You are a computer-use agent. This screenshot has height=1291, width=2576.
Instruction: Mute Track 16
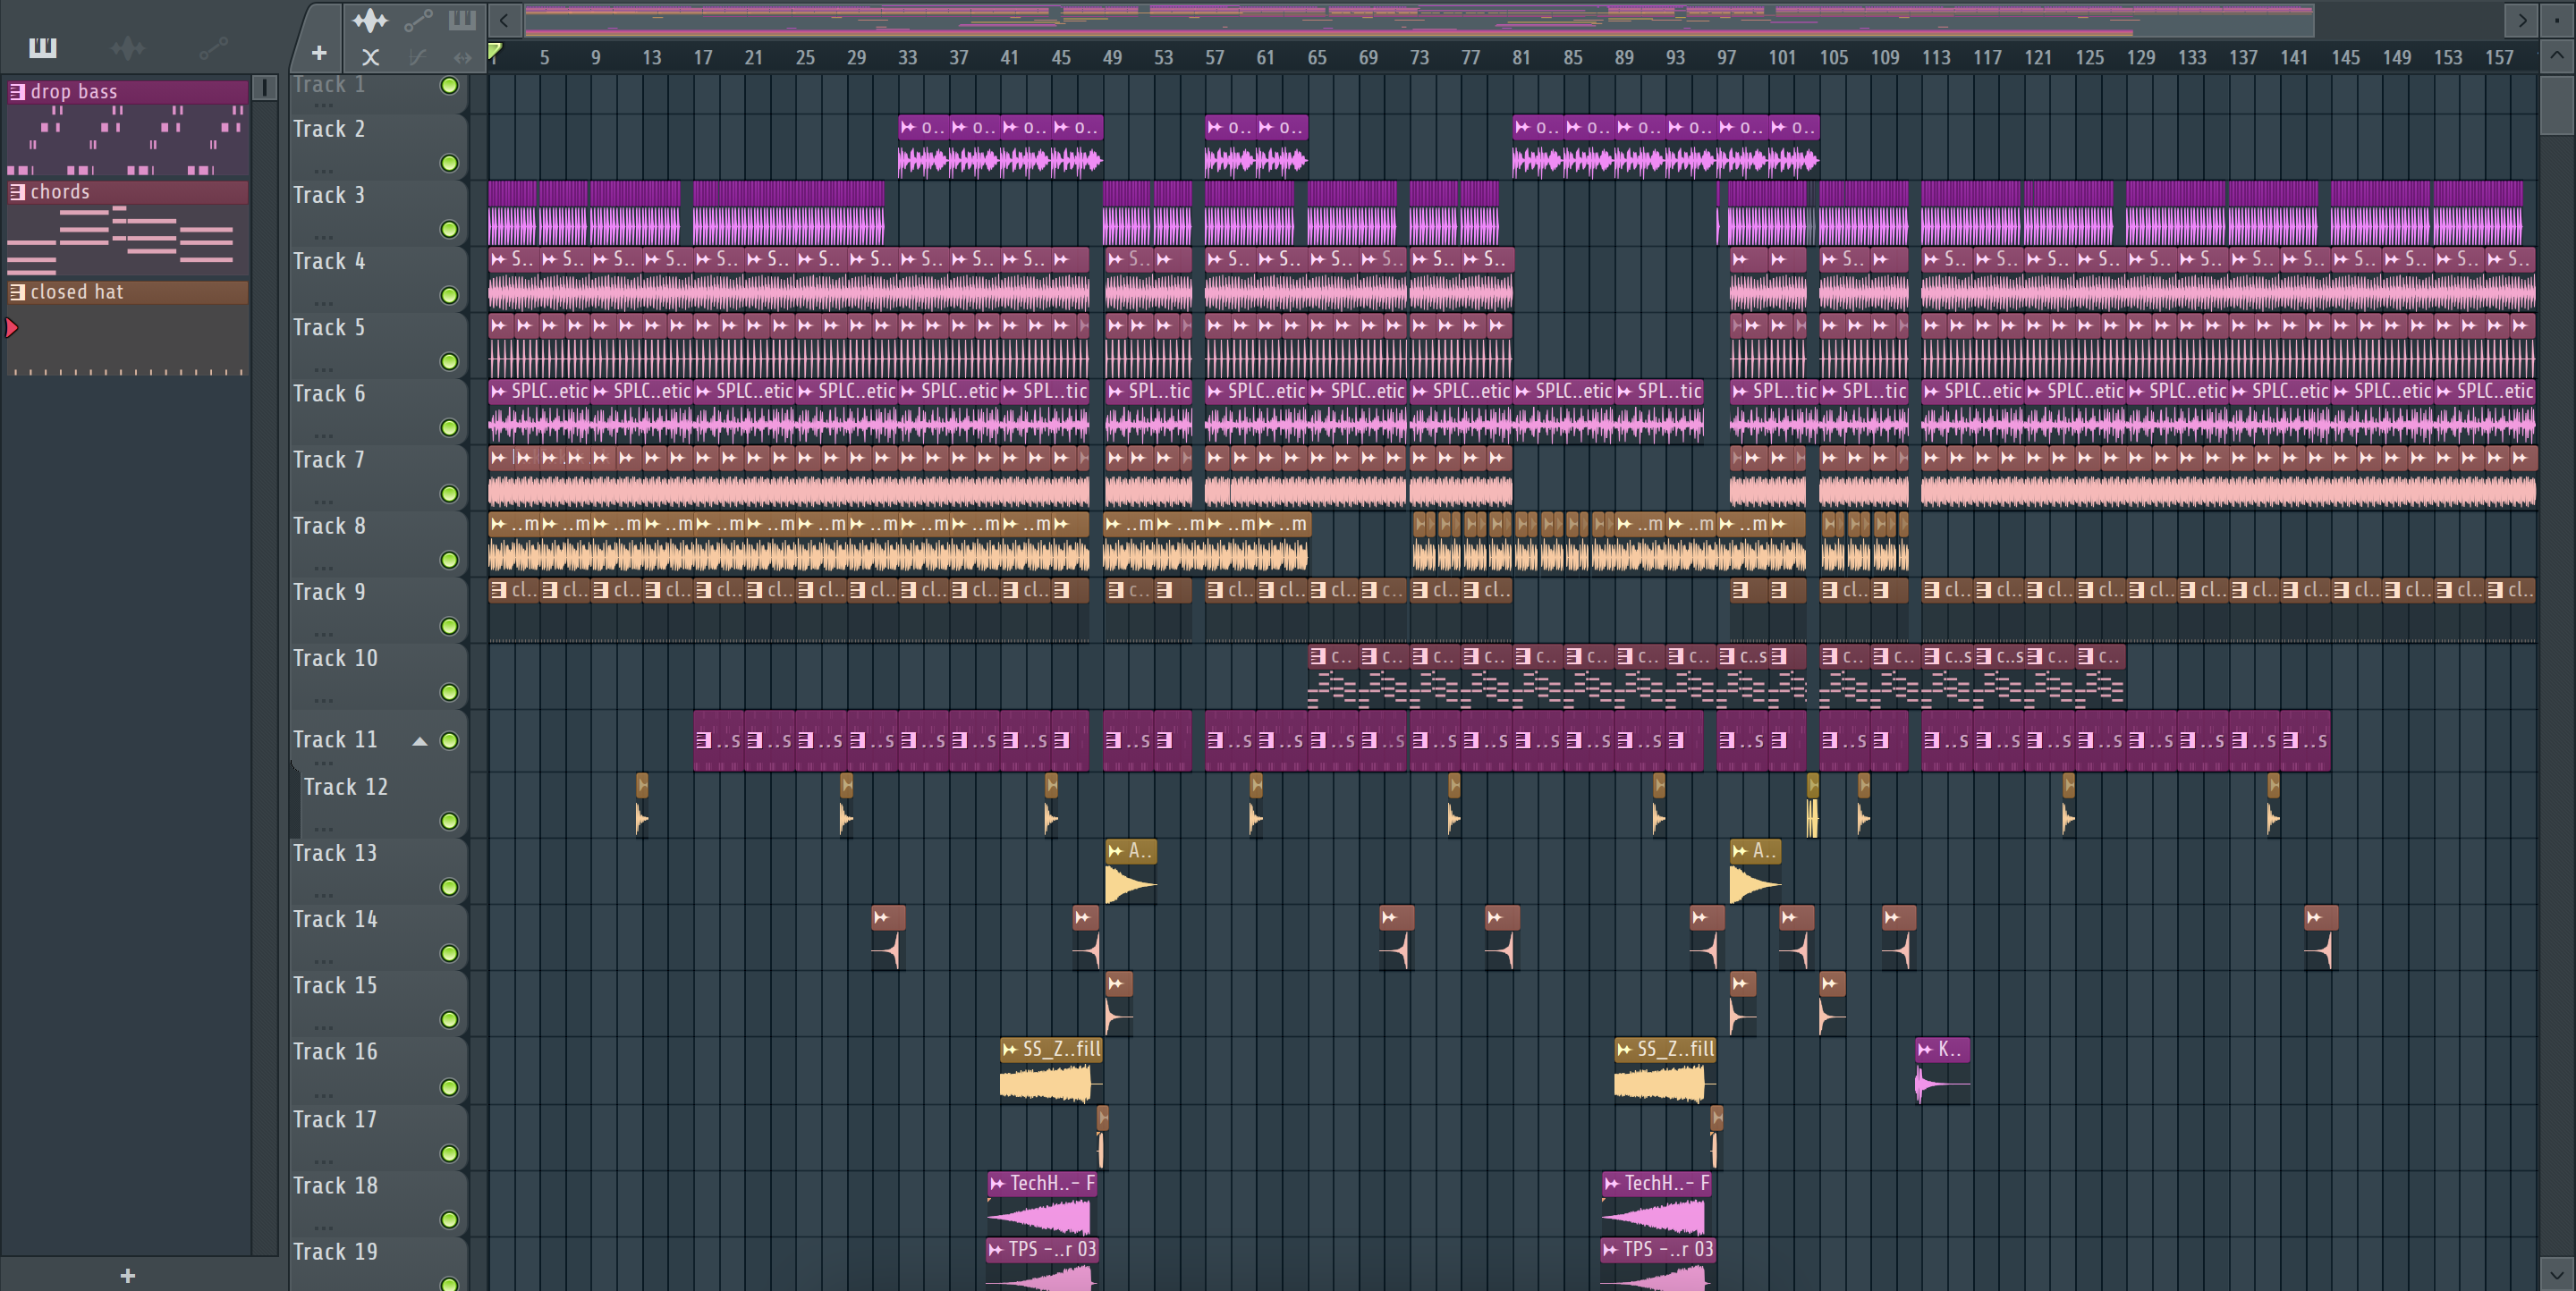coord(450,1087)
